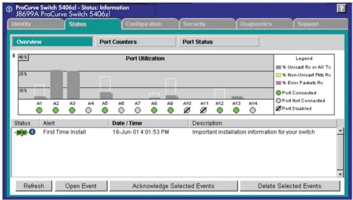Viewport: 353px width, 200px height.
Task: Click port A10 disabled indicator
Action: [187, 111]
